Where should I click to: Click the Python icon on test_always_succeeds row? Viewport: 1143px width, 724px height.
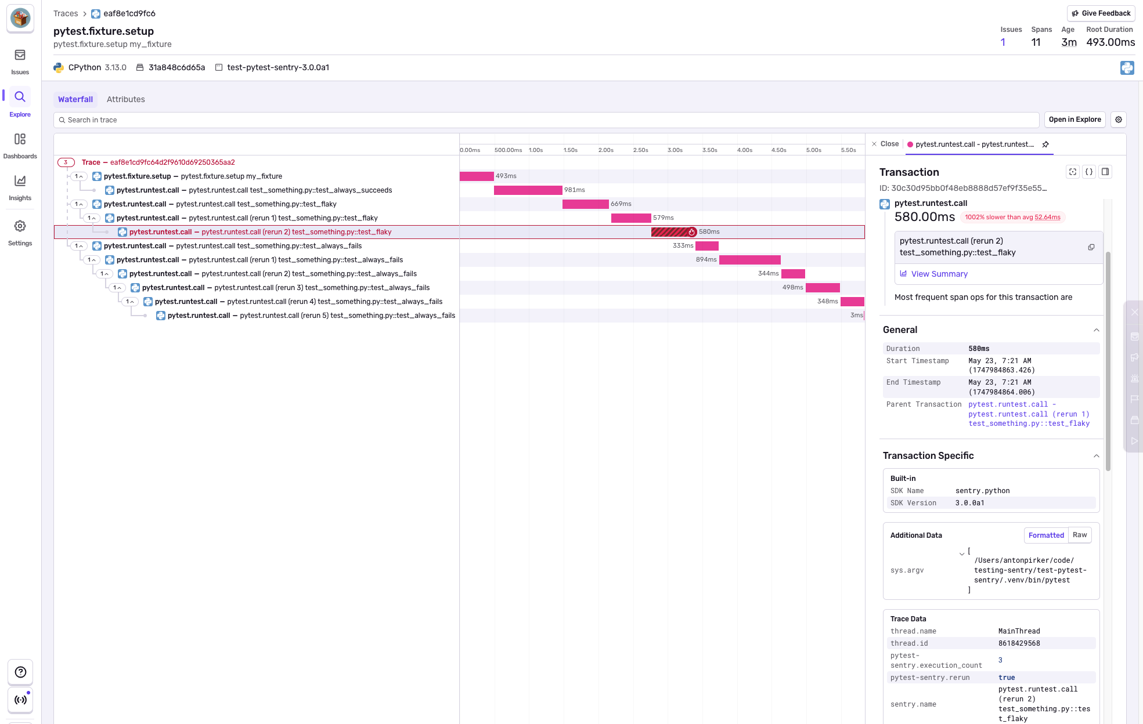[x=110, y=190]
